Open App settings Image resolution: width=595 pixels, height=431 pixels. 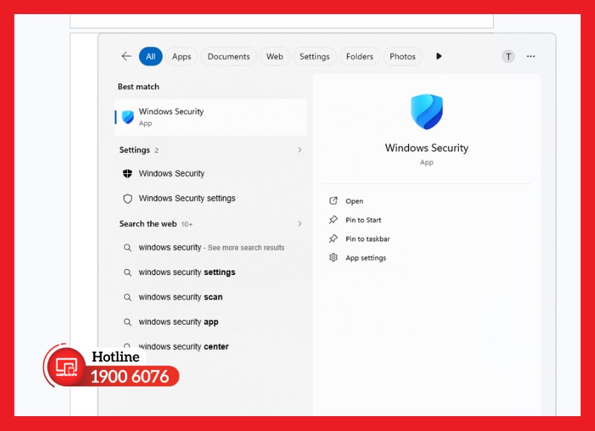[x=366, y=258]
